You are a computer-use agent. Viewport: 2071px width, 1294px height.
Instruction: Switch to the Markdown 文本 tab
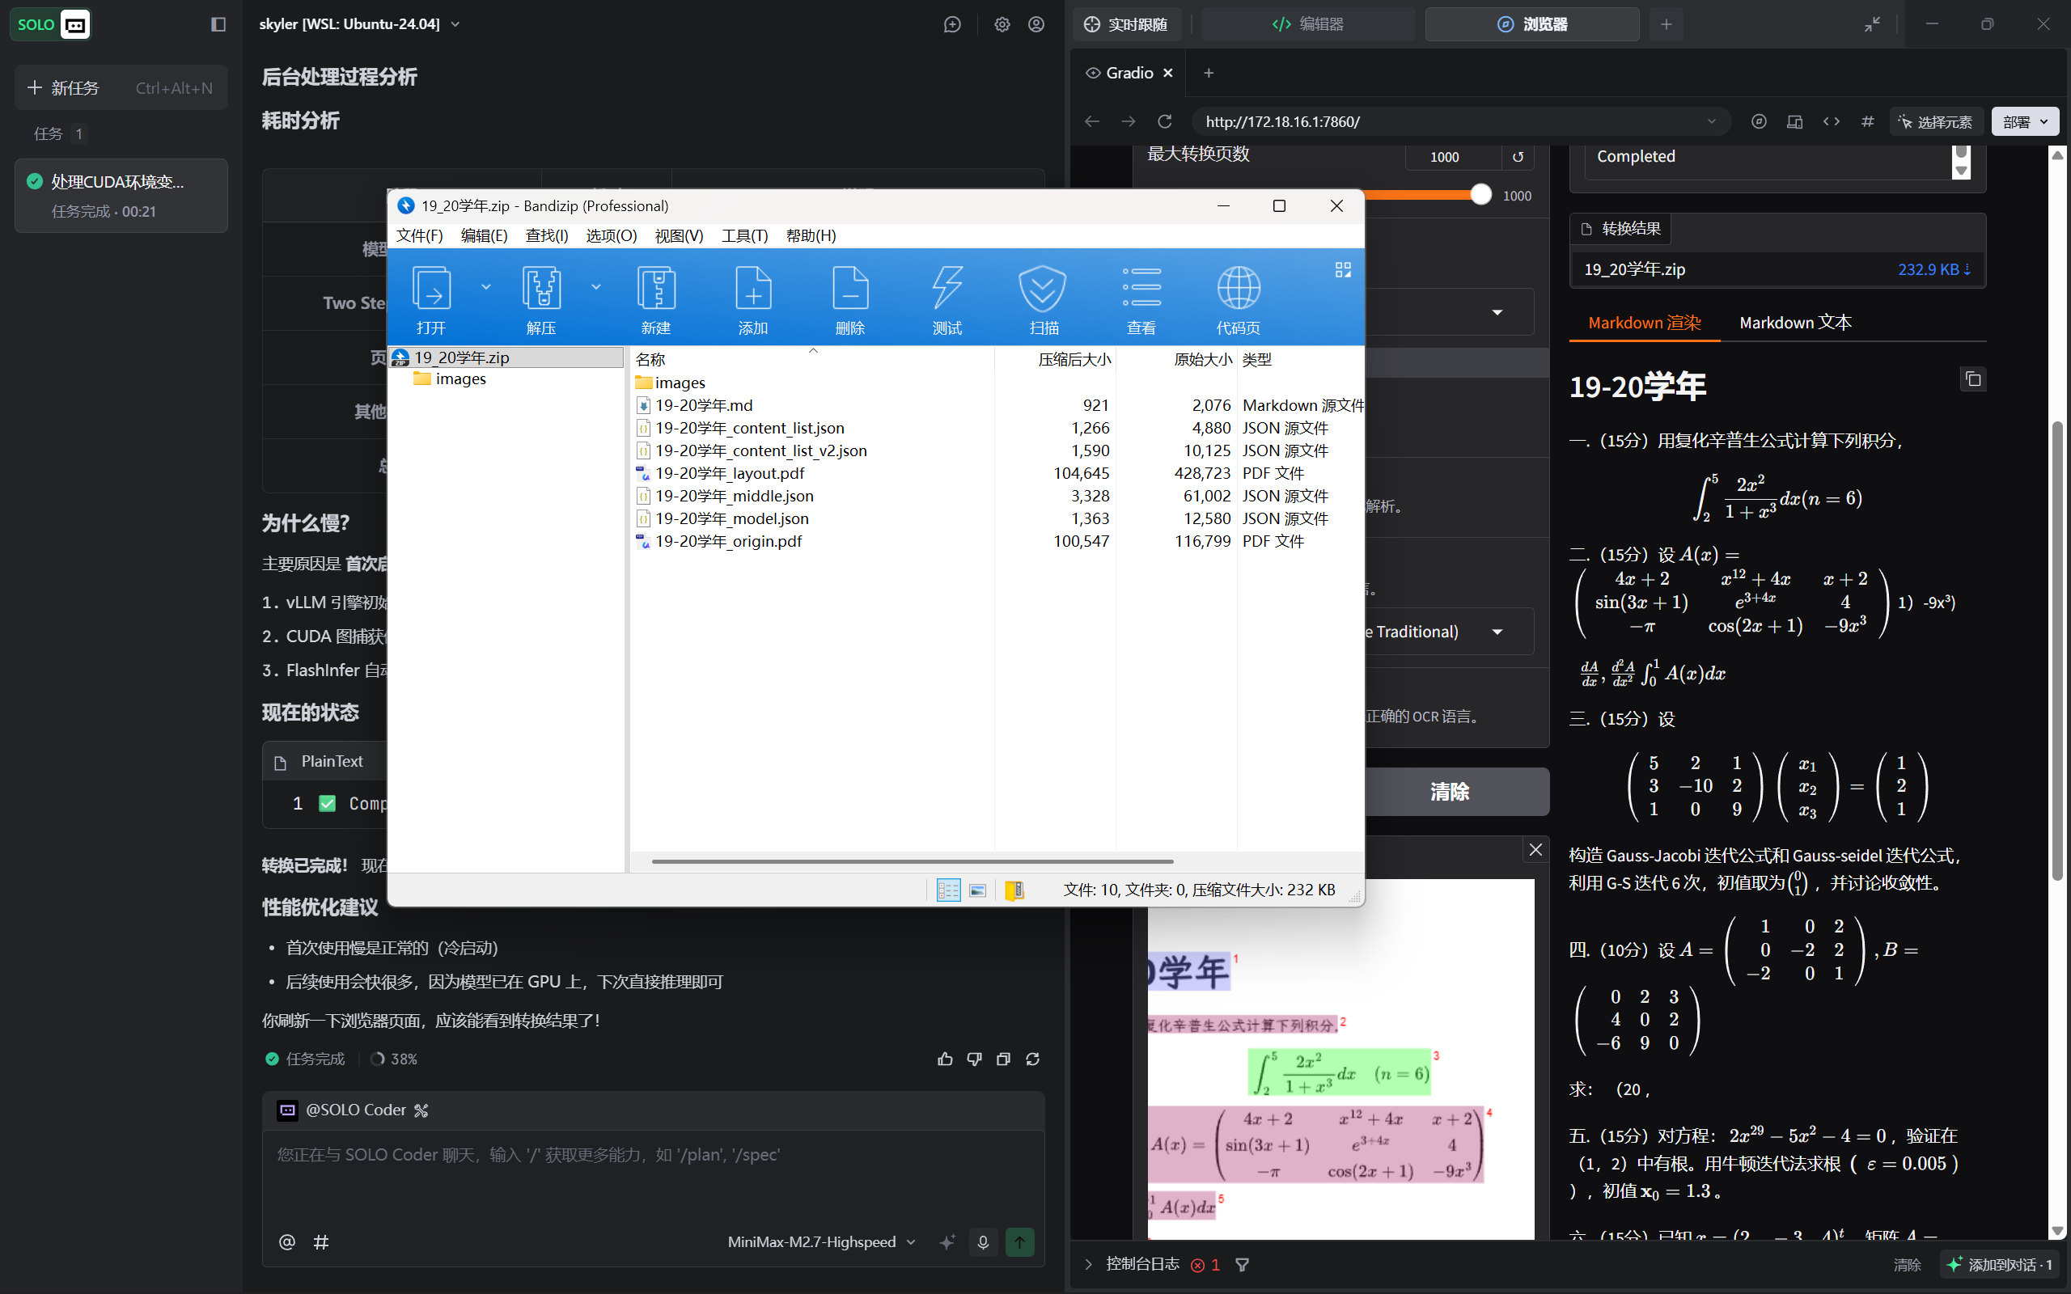(1794, 323)
